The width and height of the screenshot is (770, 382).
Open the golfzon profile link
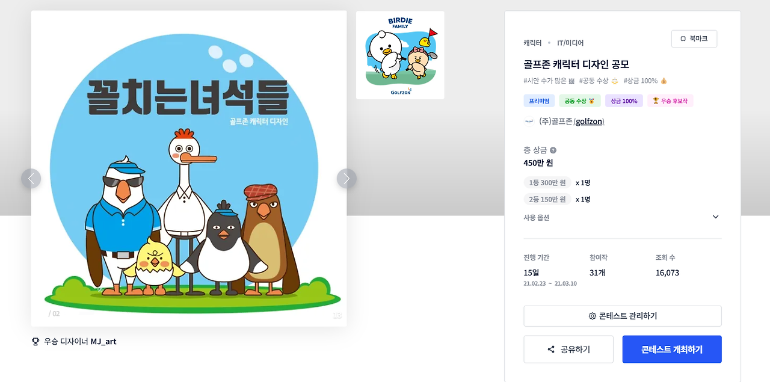coord(589,122)
